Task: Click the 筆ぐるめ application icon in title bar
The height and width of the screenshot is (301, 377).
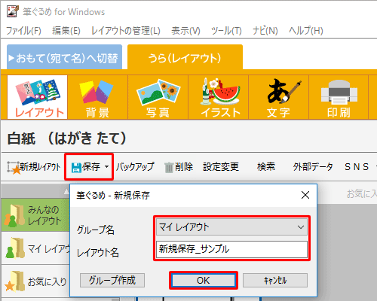Action: pyautogui.click(x=13, y=11)
